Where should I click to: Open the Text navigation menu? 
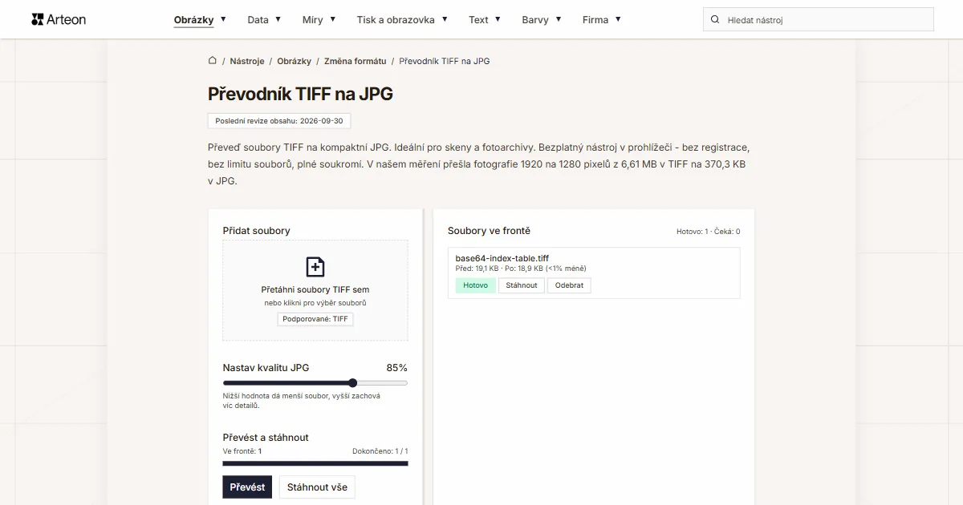click(485, 19)
